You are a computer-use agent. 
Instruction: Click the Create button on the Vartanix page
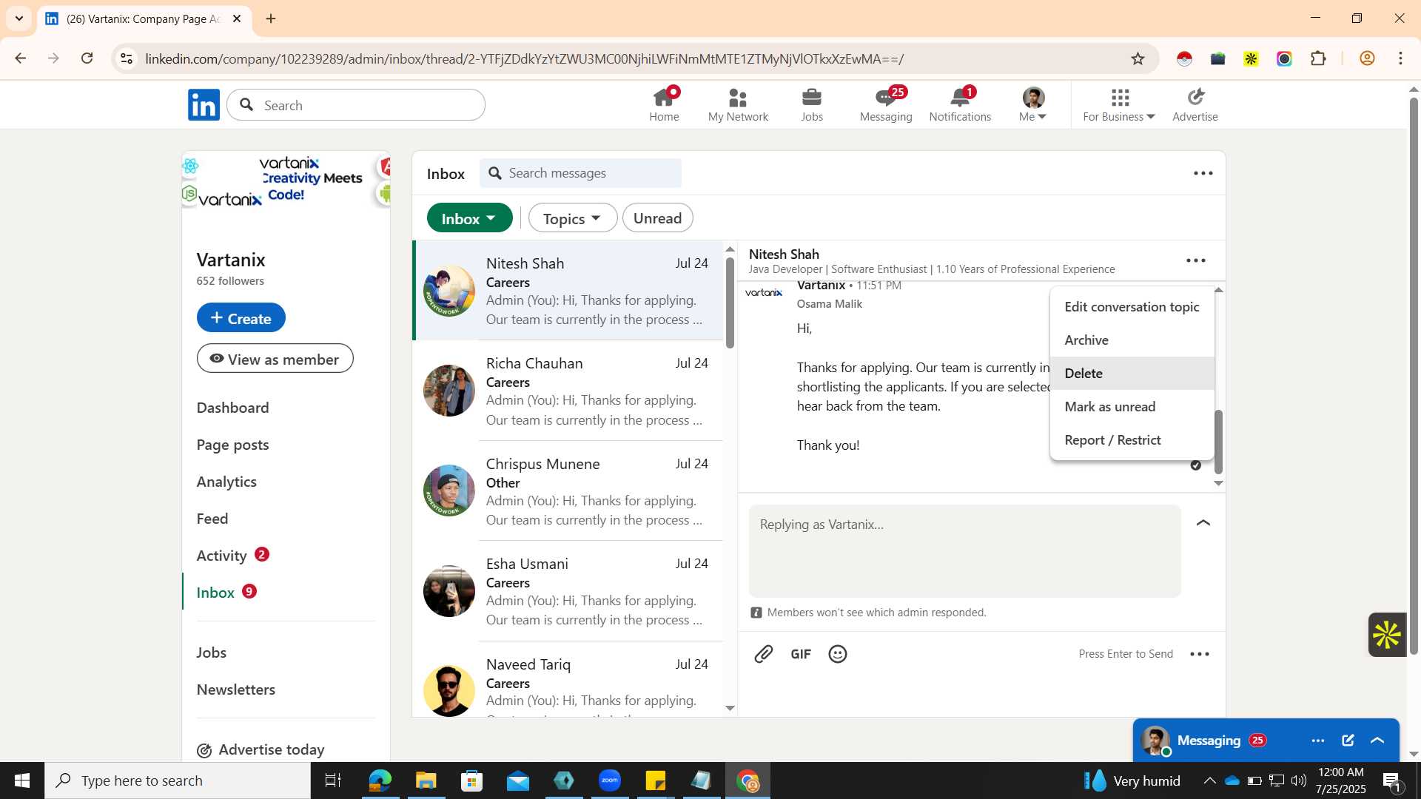(x=241, y=318)
